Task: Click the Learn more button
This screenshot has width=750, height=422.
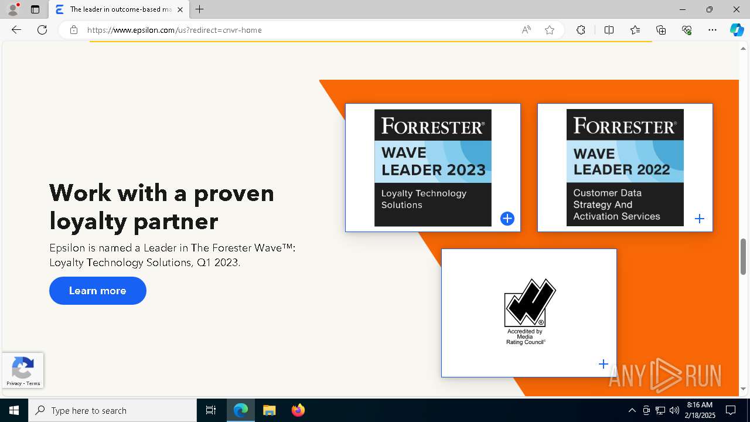Action: click(x=98, y=291)
